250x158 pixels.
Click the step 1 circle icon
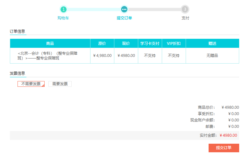pyautogui.click(x=64, y=9)
